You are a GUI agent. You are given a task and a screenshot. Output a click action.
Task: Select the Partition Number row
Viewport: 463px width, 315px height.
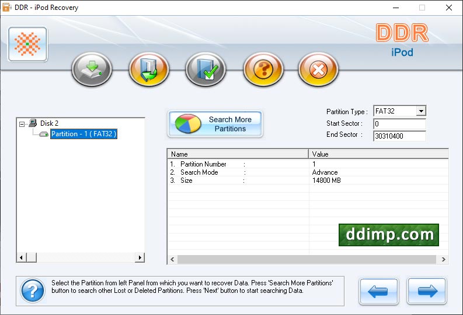tap(308, 164)
